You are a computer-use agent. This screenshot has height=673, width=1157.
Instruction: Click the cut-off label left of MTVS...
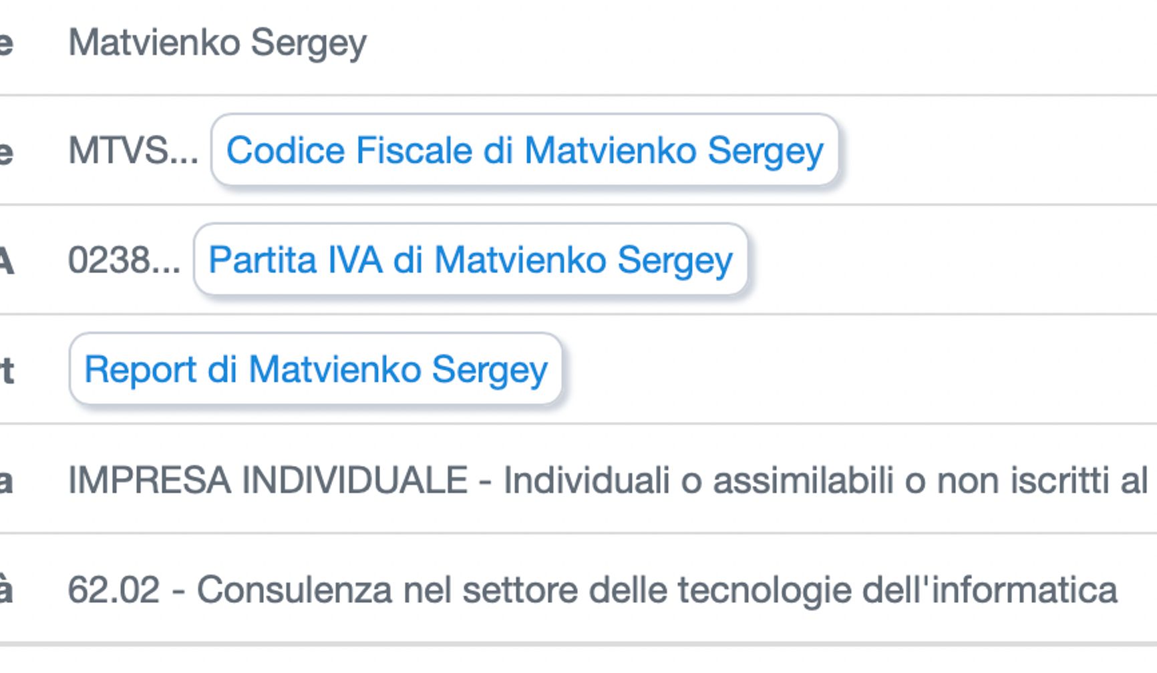(x=5, y=152)
